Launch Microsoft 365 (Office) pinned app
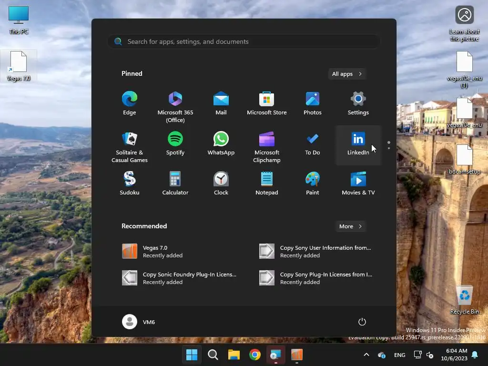 pos(175,107)
